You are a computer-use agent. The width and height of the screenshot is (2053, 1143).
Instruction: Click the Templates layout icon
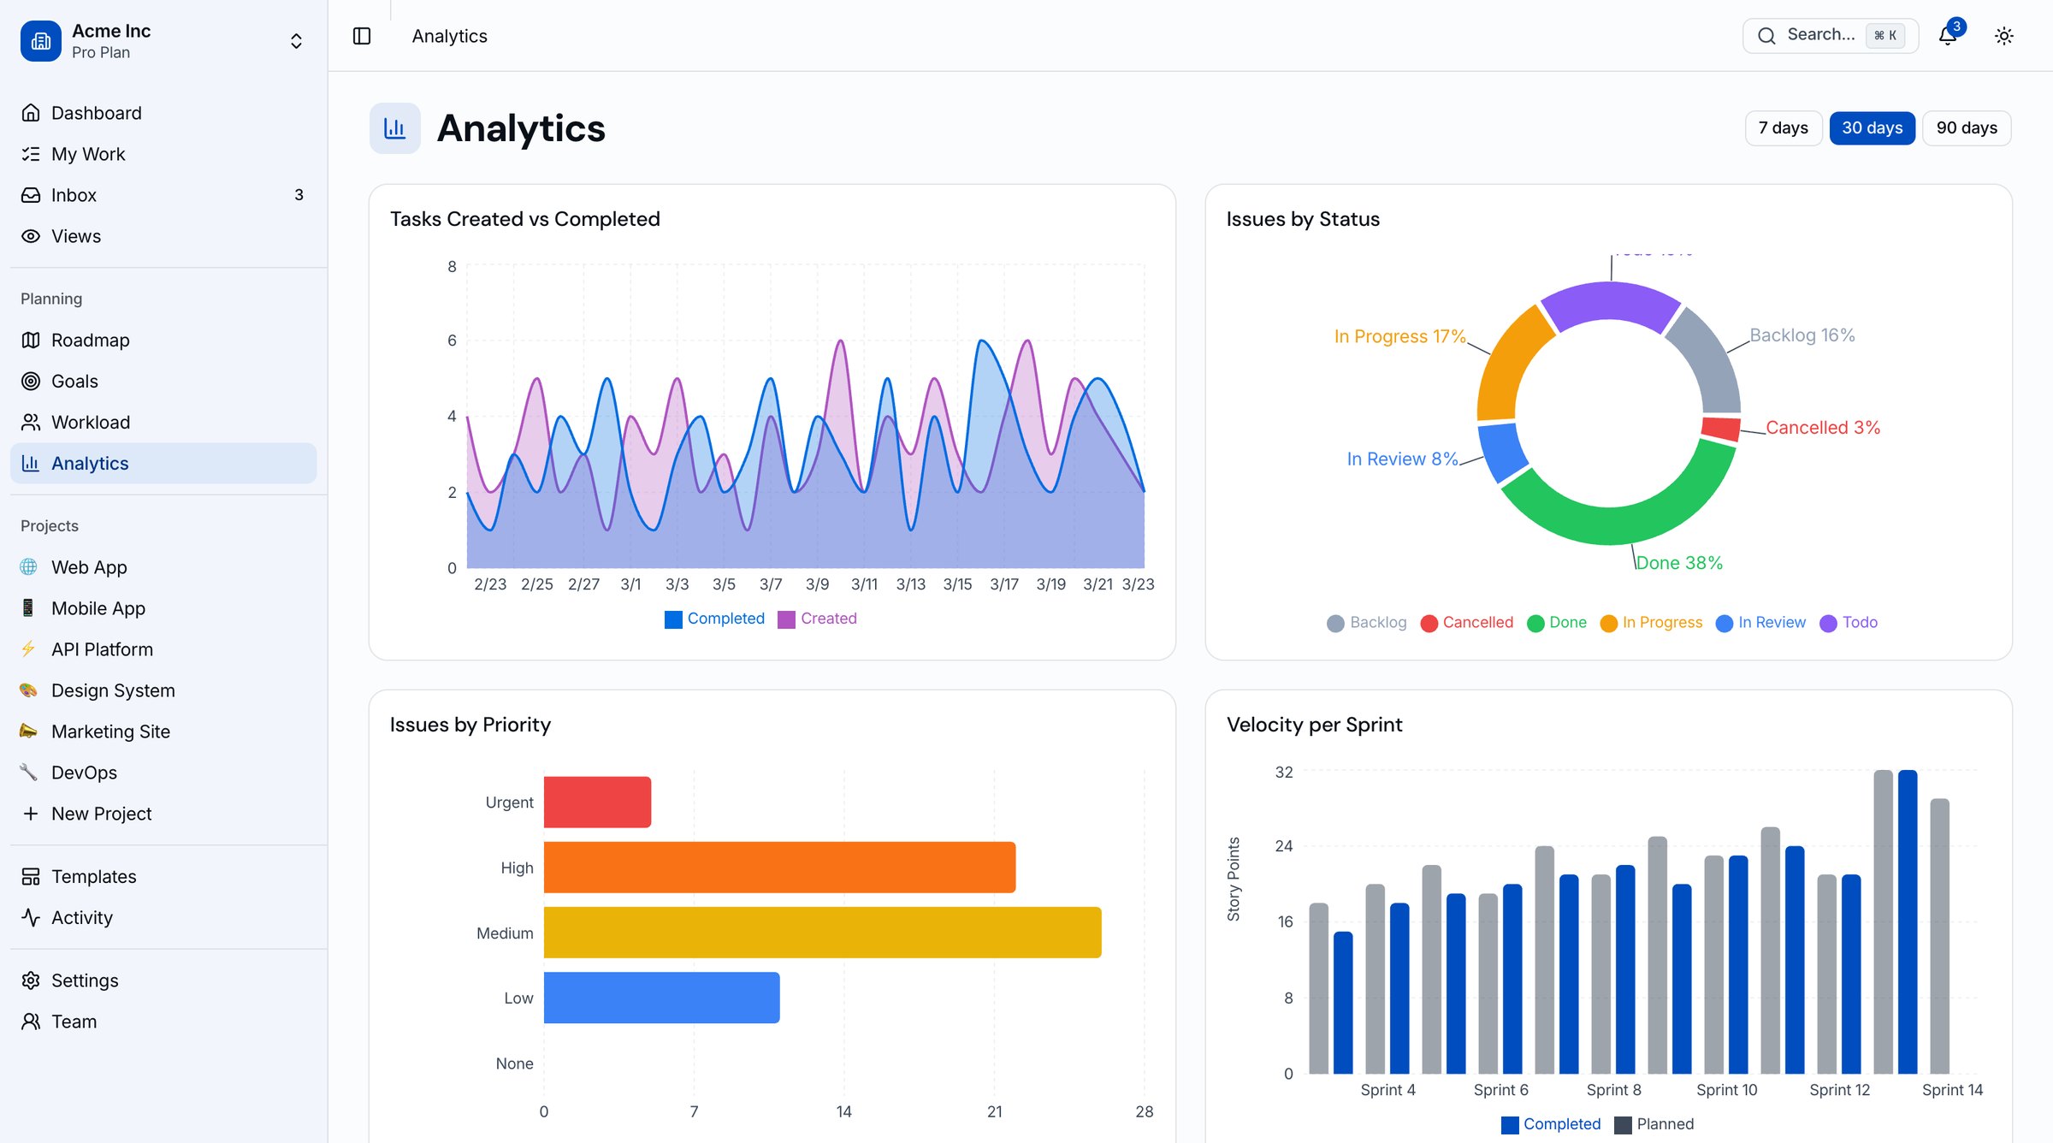point(31,876)
